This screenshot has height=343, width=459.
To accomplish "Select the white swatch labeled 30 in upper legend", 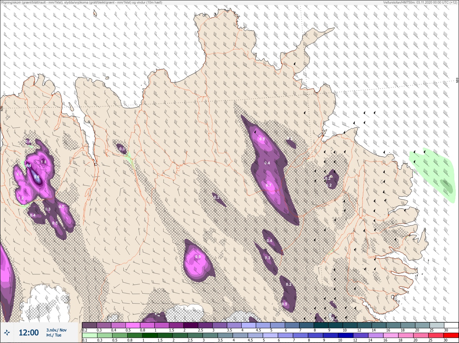I will click(451, 325).
